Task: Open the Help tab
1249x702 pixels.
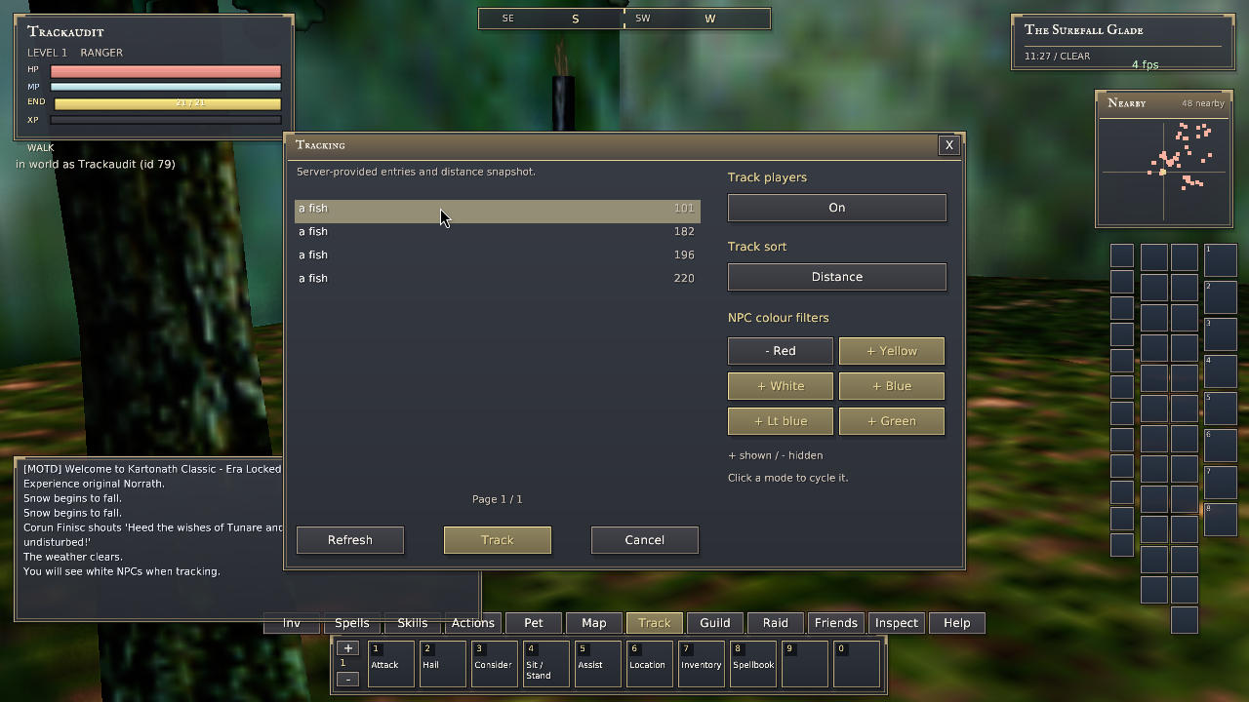Action: coord(957,623)
